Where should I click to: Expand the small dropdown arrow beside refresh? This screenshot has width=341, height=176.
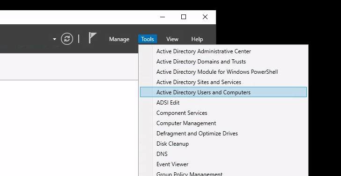[55, 39]
